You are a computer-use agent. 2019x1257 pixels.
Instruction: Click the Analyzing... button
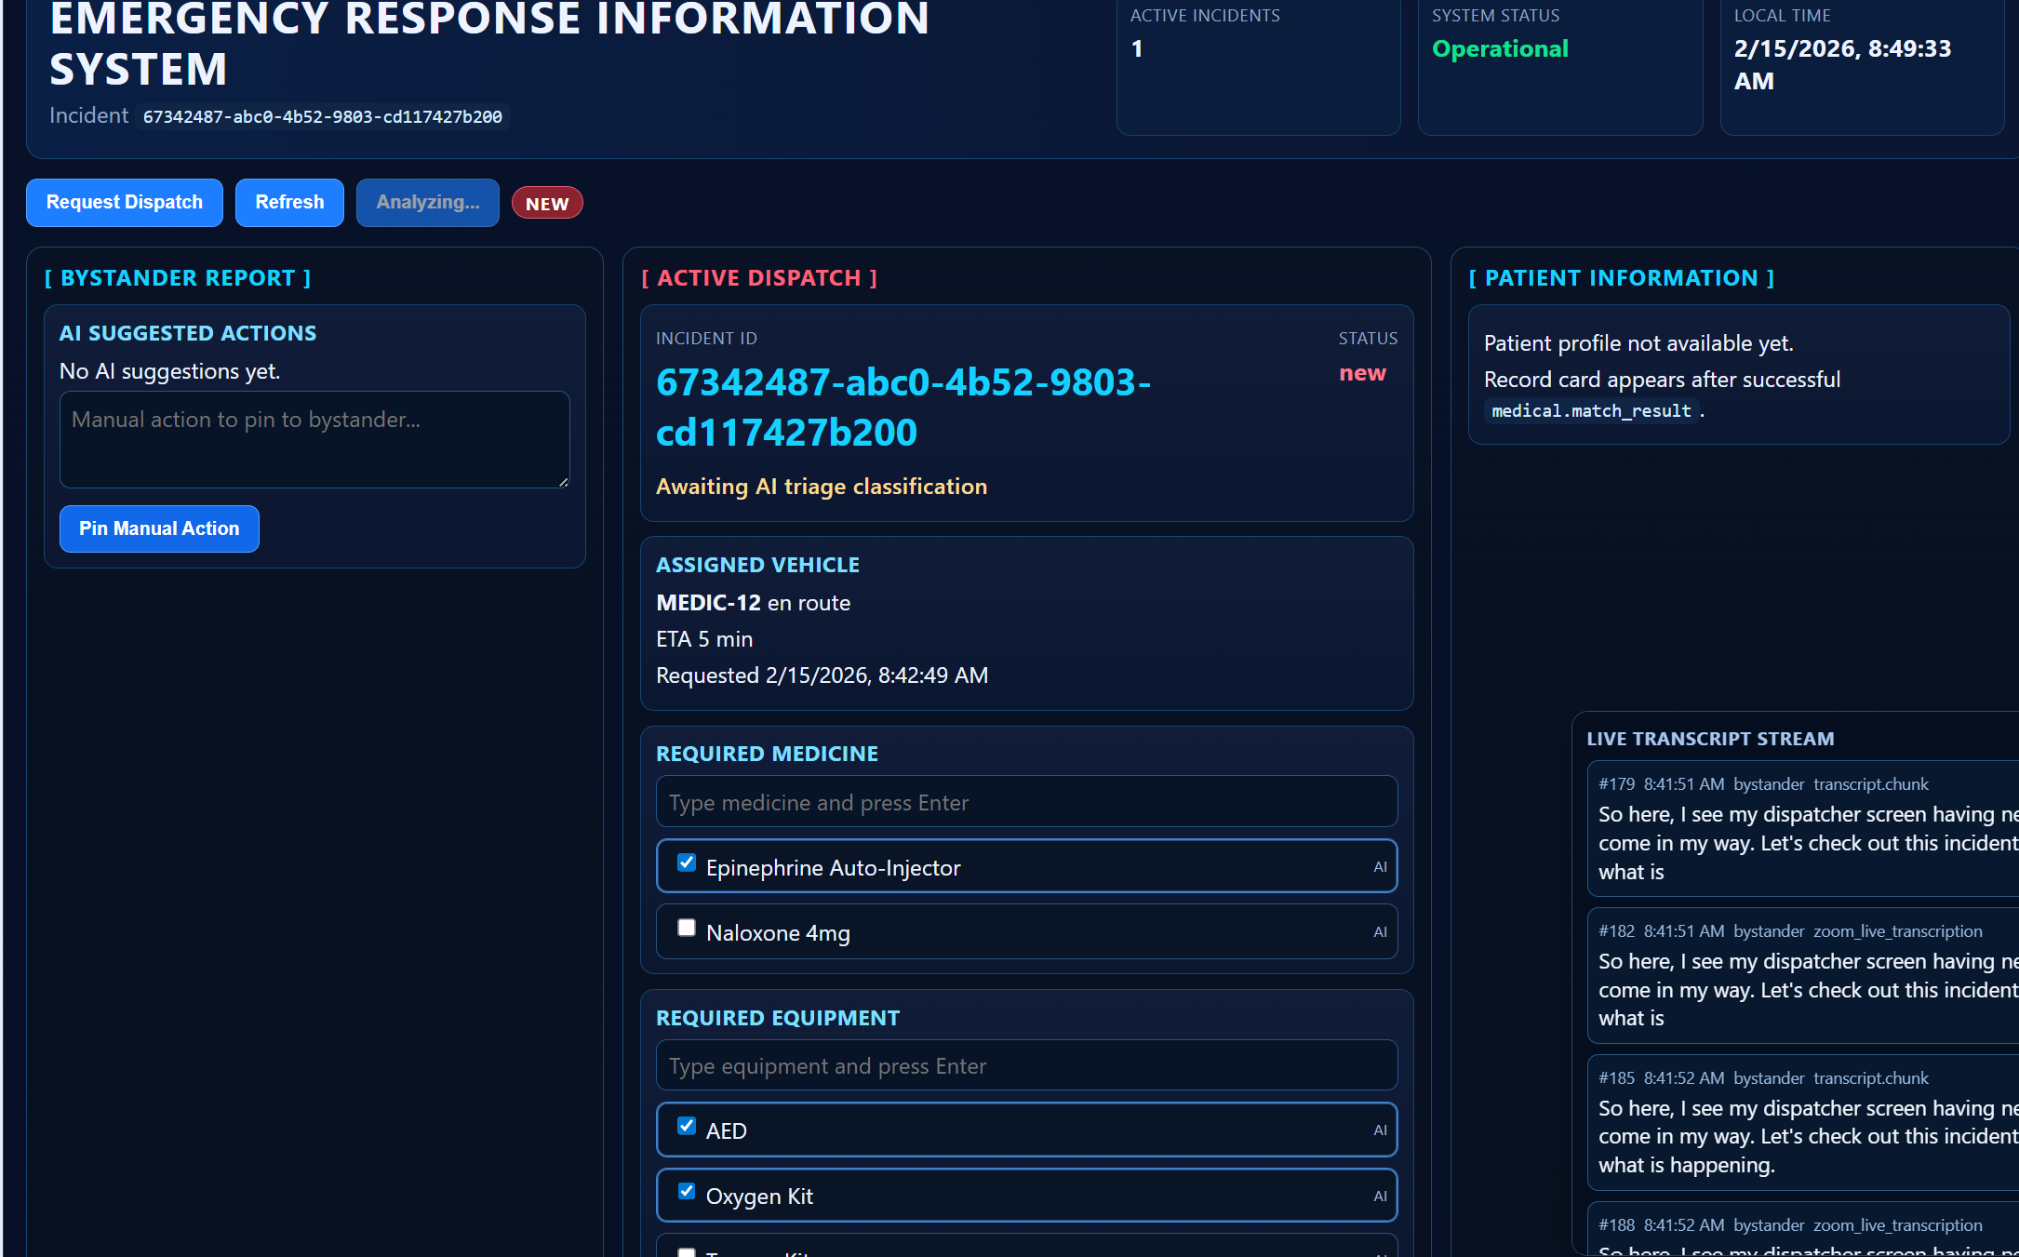[x=427, y=203]
